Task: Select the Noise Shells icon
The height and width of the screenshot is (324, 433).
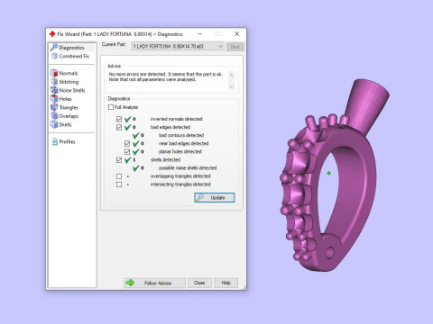Action: tap(54, 90)
